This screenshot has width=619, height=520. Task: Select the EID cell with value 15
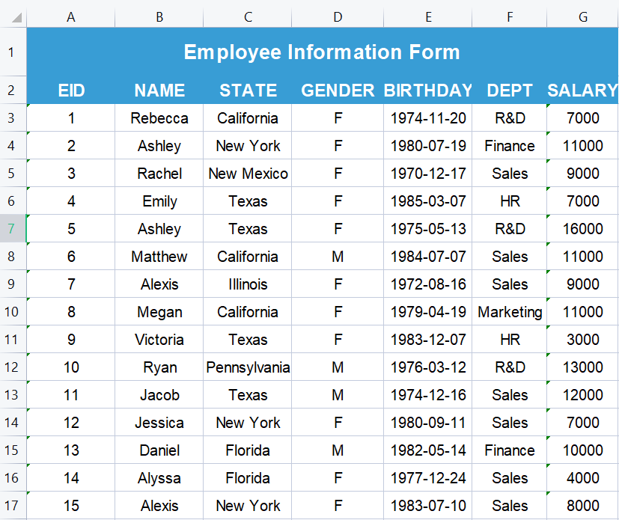tap(70, 505)
